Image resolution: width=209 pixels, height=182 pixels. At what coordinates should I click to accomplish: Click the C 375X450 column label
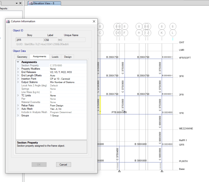(x=117, y=154)
